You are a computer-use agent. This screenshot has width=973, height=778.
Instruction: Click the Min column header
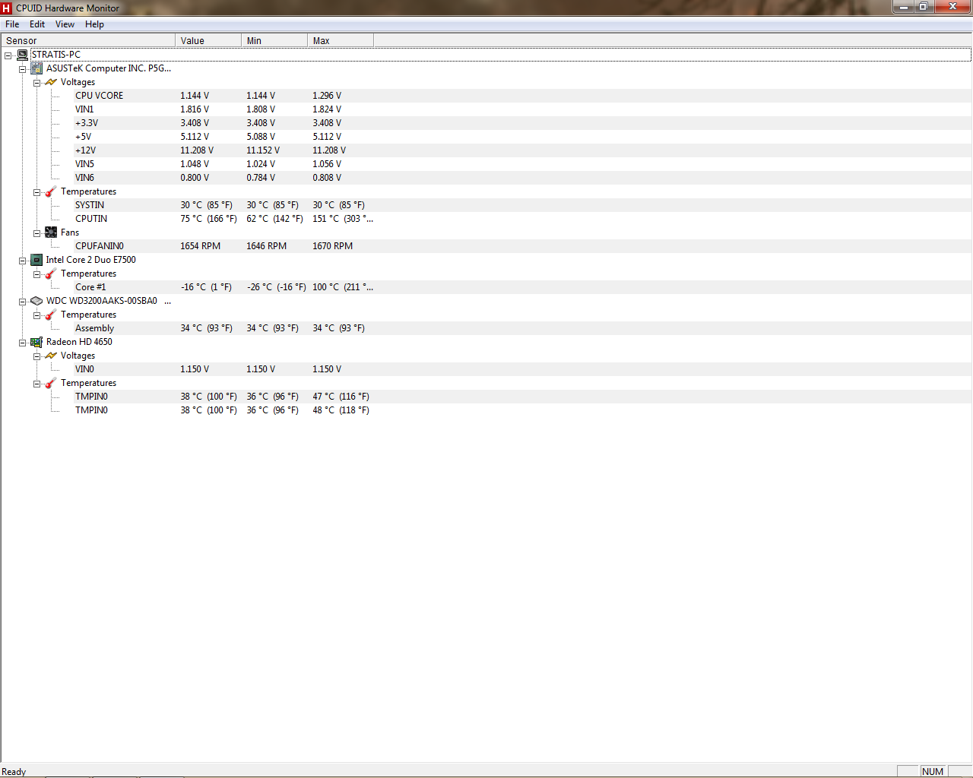[274, 41]
